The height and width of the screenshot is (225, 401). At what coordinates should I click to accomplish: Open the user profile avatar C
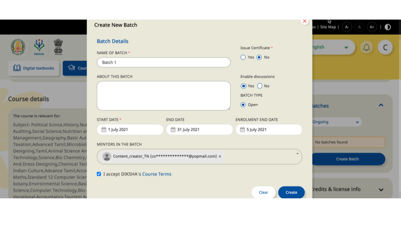point(385,47)
